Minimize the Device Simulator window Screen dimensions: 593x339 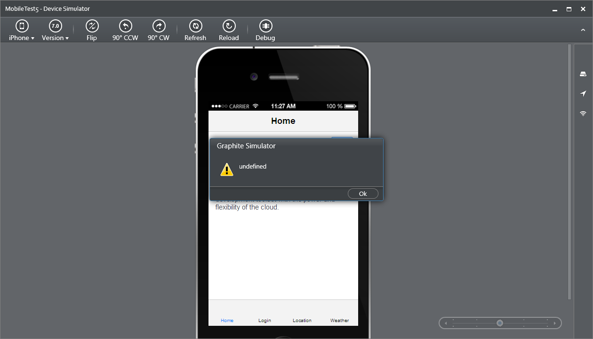coord(555,9)
